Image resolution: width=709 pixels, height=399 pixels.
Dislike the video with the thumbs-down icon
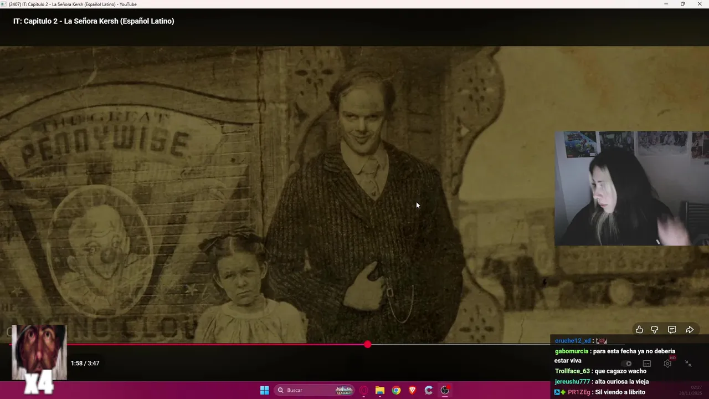pyautogui.click(x=654, y=330)
